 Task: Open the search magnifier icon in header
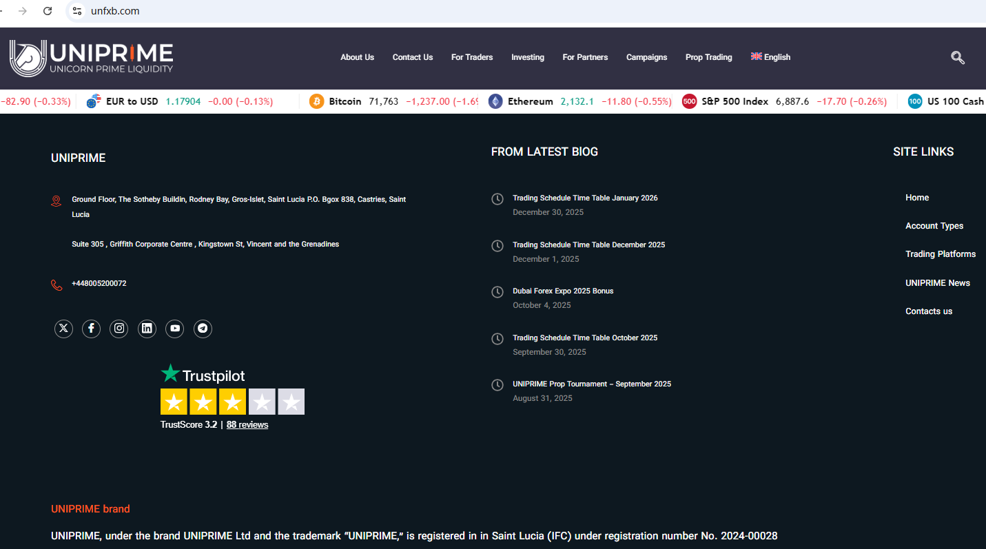(x=958, y=58)
